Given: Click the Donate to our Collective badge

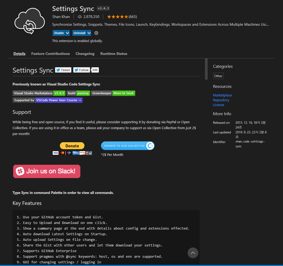Looking at the screenshot, I should click(x=127, y=146).
